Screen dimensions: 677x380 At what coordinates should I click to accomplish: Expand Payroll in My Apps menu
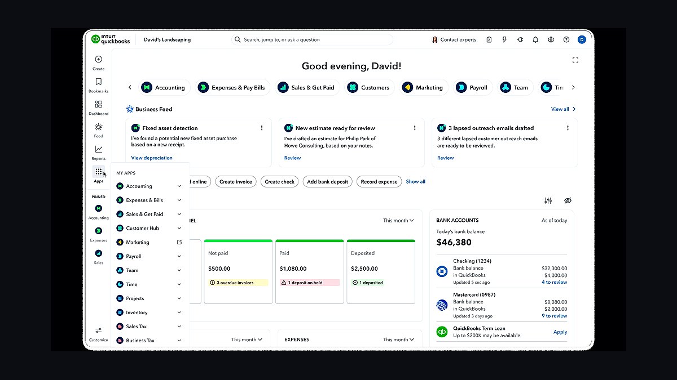[x=179, y=257]
